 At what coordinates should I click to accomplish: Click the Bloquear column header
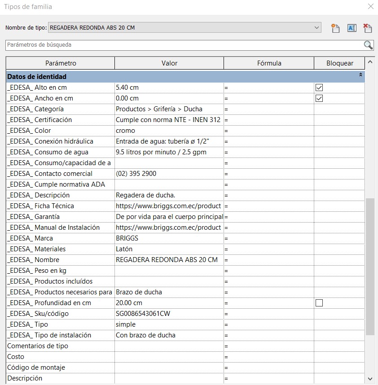pos(340,63)
